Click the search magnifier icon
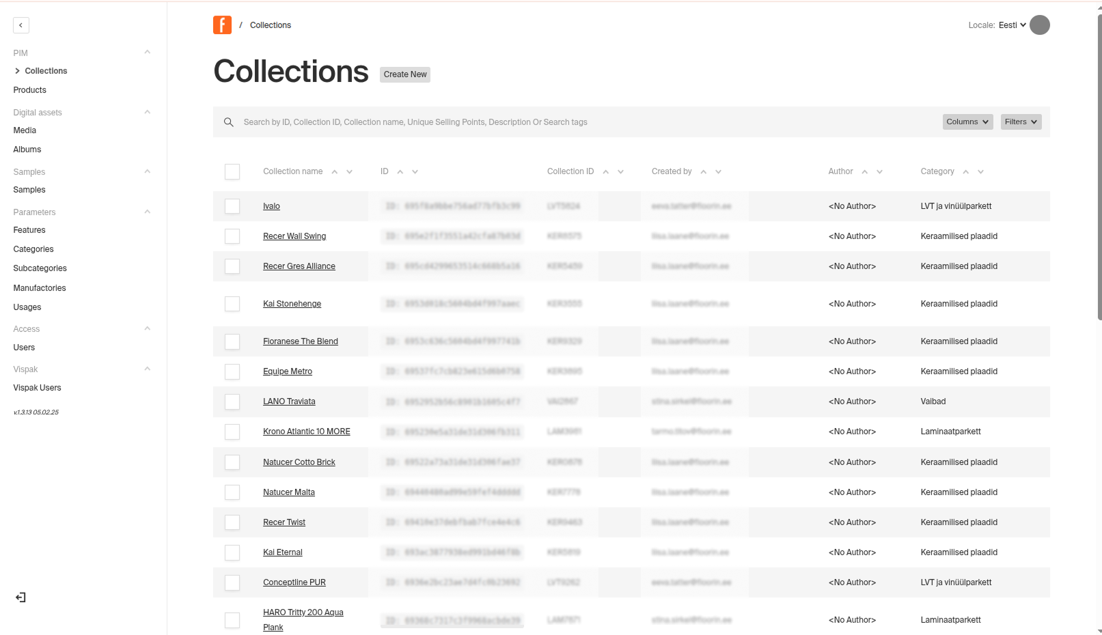This screenshot has width=1102, height=635. point(229,122)
